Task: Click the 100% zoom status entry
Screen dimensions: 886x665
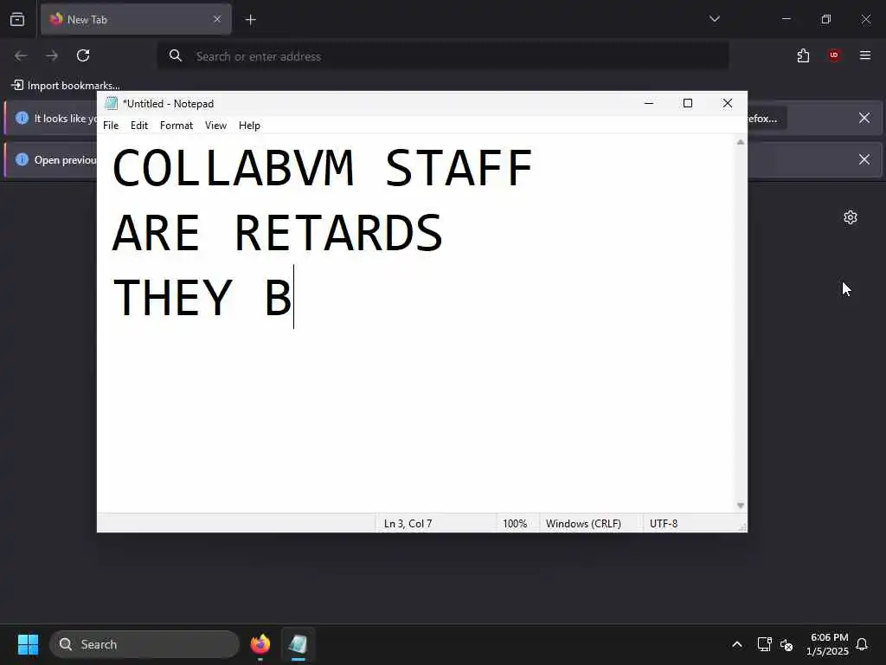Action: (515, 524)
